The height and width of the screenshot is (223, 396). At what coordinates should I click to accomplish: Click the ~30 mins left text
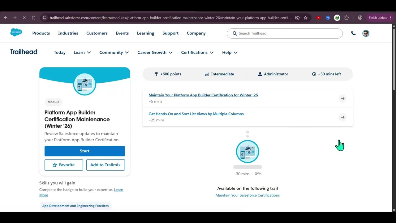coord(329,74)
